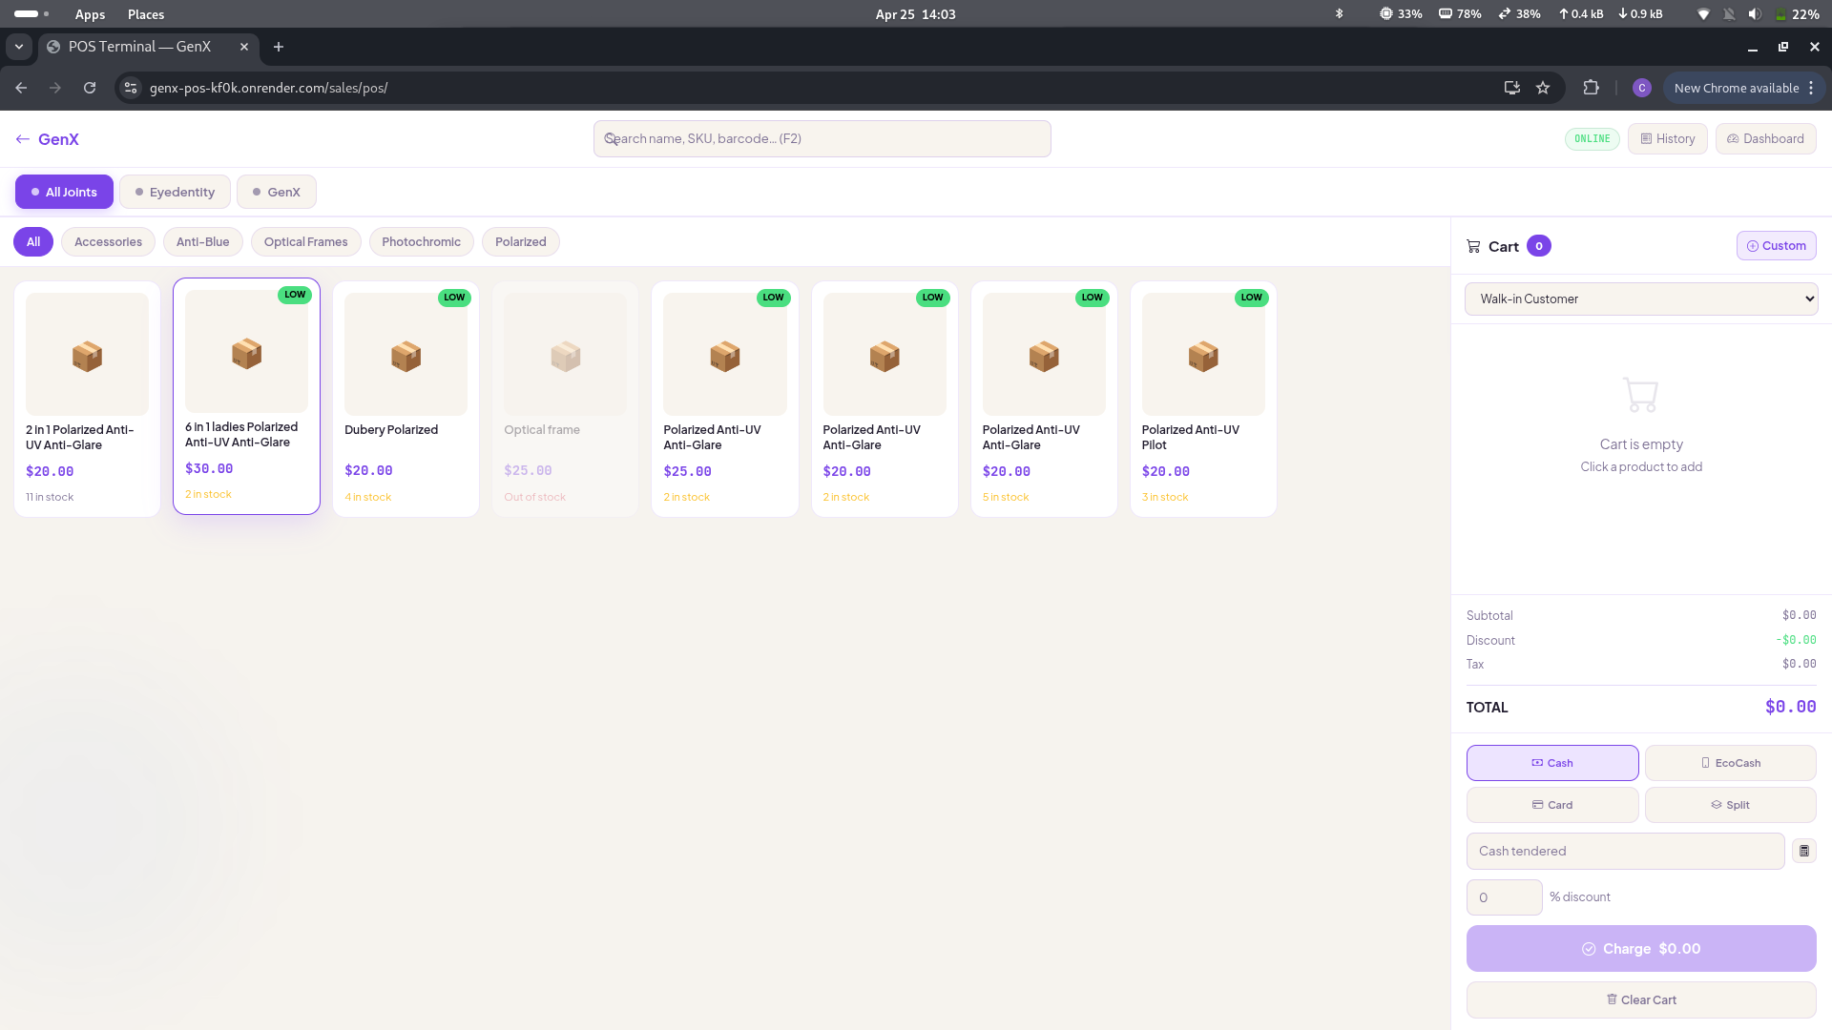Screen dimensions: 1832x1030
Task: Open the tab search dropdown
Action: click(x=19, y=47)
